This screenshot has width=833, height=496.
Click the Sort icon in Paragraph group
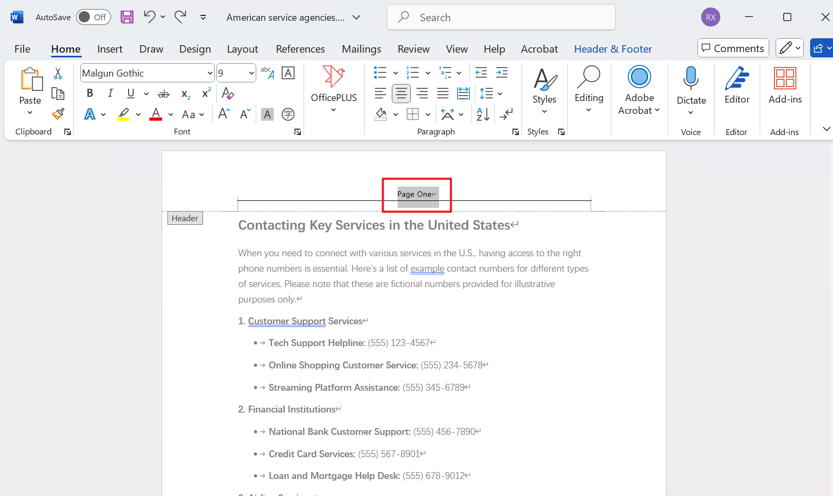[x=481, y=114]
